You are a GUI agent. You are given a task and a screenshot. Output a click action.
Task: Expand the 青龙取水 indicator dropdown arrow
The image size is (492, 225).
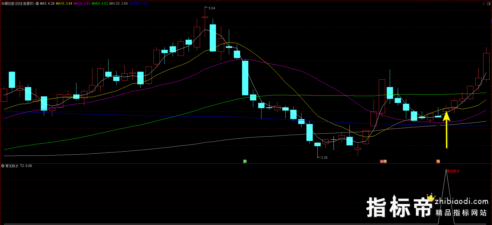click(x=3, y=166)
